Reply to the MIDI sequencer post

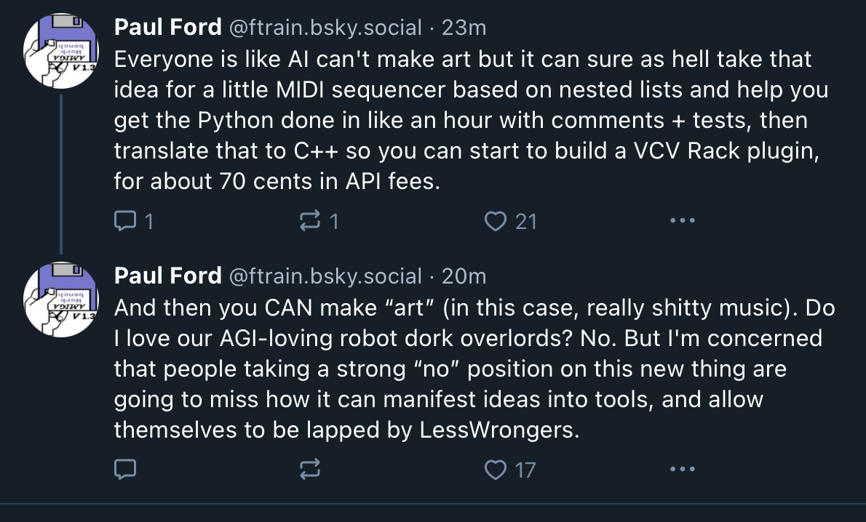tap(126, 221)
